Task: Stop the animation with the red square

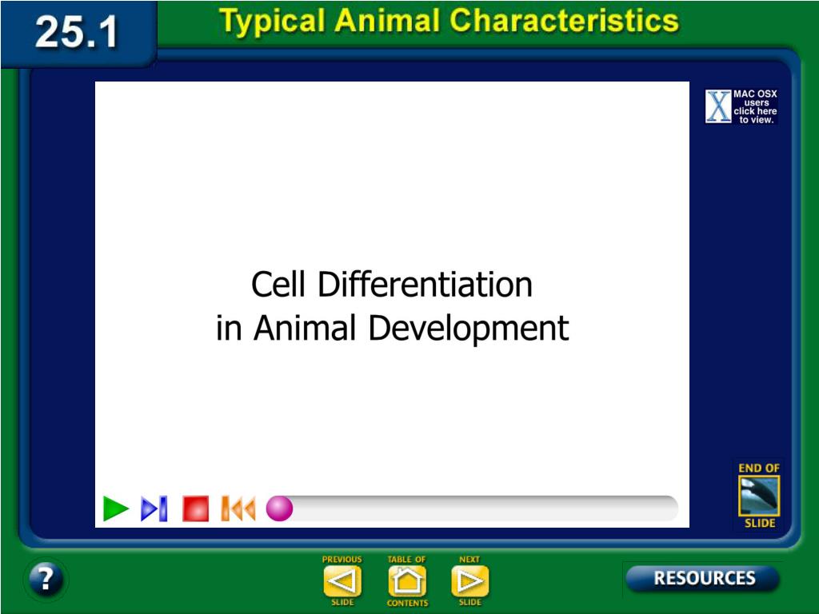Action: coord(195,508)
